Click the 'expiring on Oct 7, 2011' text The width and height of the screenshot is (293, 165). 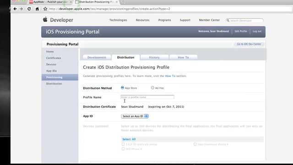[166, 107]
